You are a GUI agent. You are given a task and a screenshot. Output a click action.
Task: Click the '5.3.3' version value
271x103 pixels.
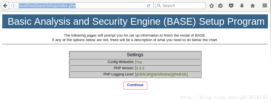pos(140,68)
